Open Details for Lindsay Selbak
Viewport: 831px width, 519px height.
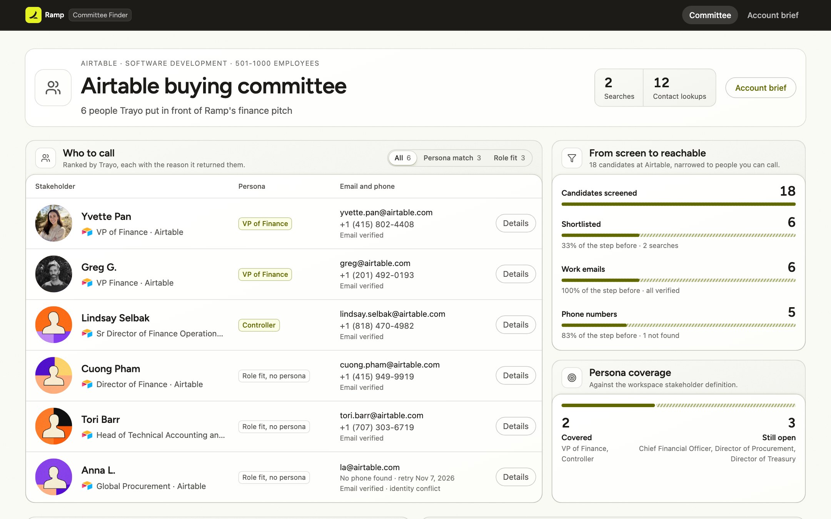click(x=516, y=324)
